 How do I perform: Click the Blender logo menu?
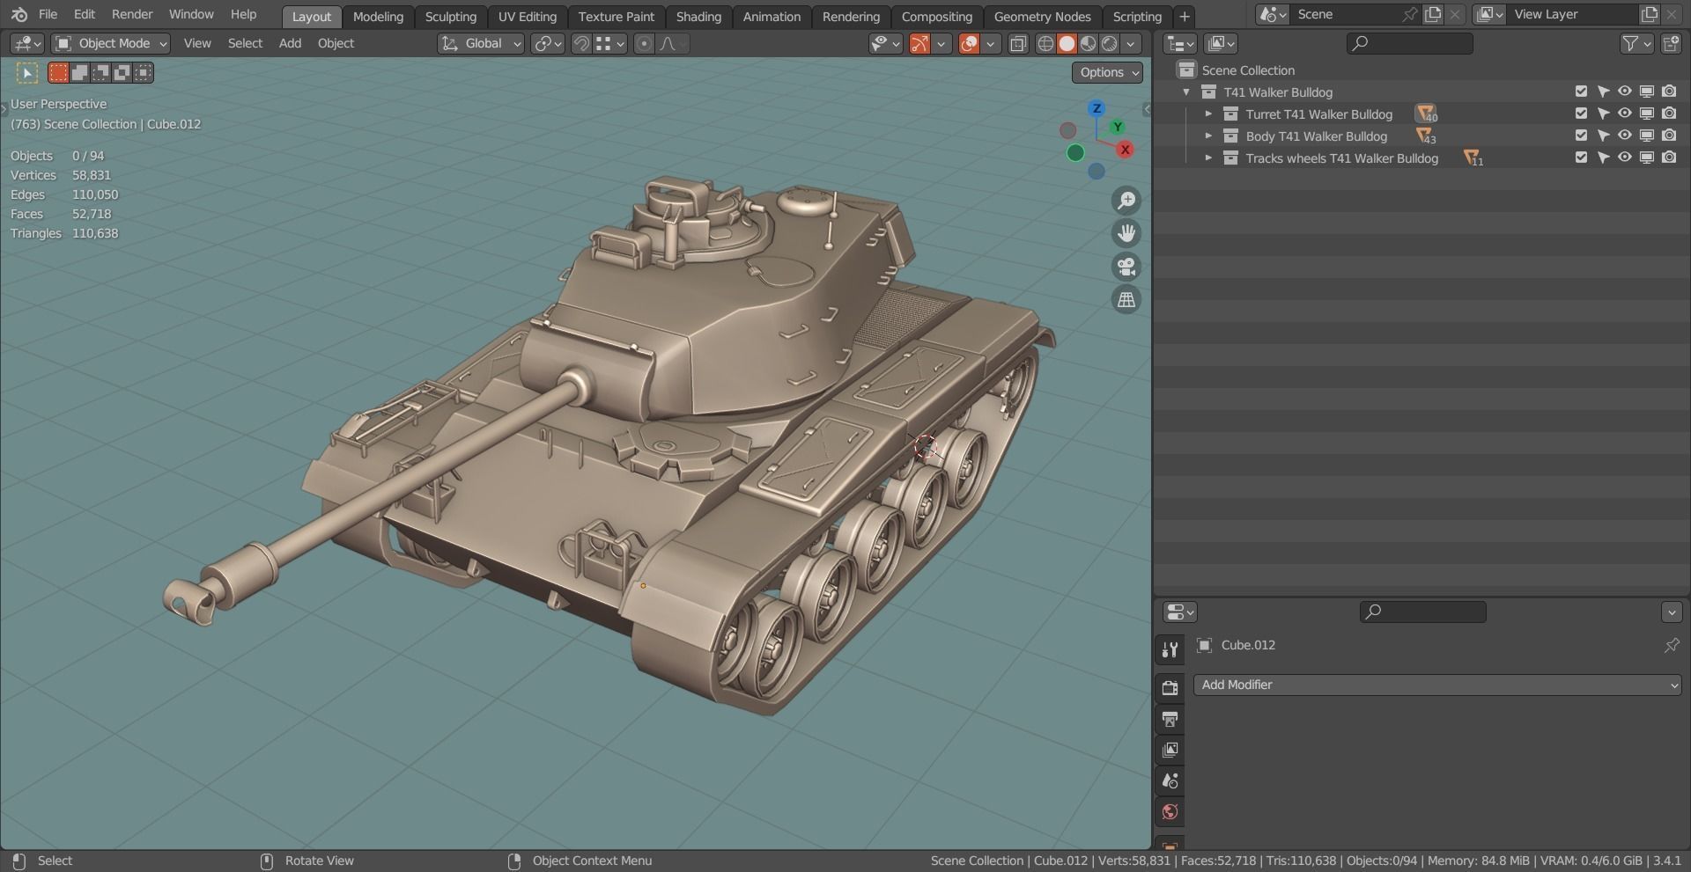point(19,15)
